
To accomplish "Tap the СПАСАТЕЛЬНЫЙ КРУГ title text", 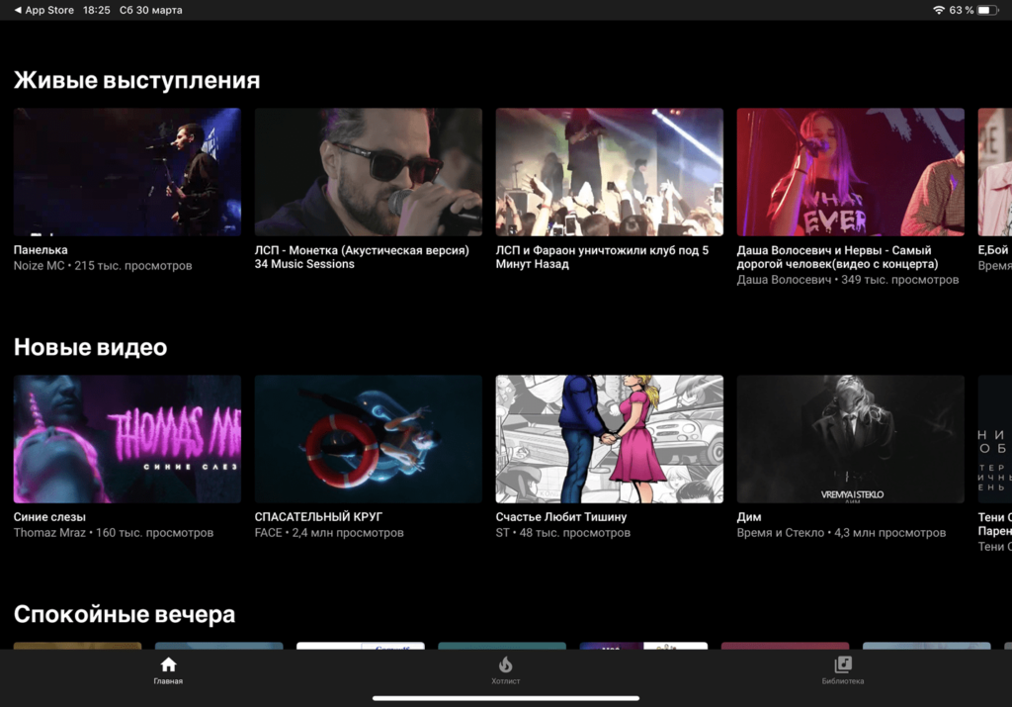I will pos(318,517).
